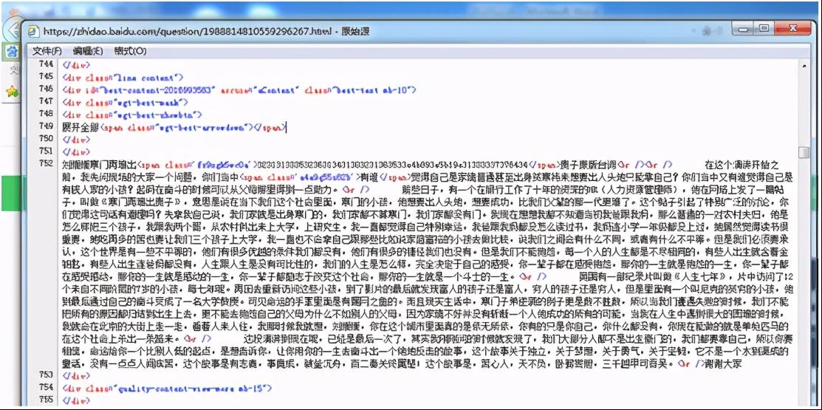Click the best-content div id on line 746

tap(239, 89)
